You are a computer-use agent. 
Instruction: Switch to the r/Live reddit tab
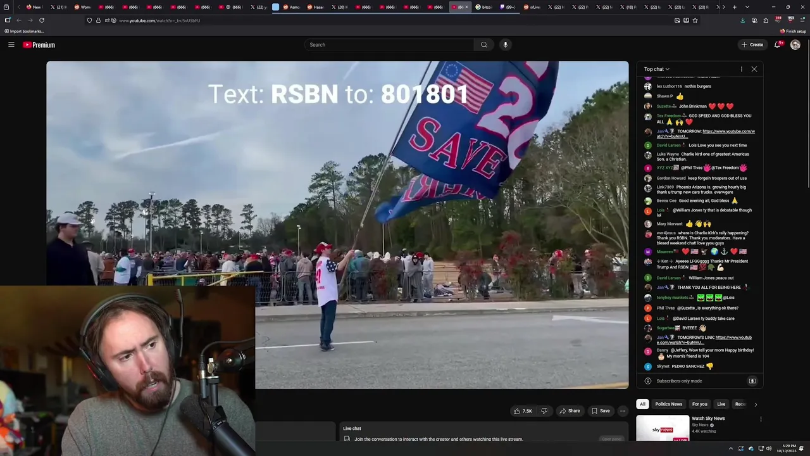[x=532, y=7]
